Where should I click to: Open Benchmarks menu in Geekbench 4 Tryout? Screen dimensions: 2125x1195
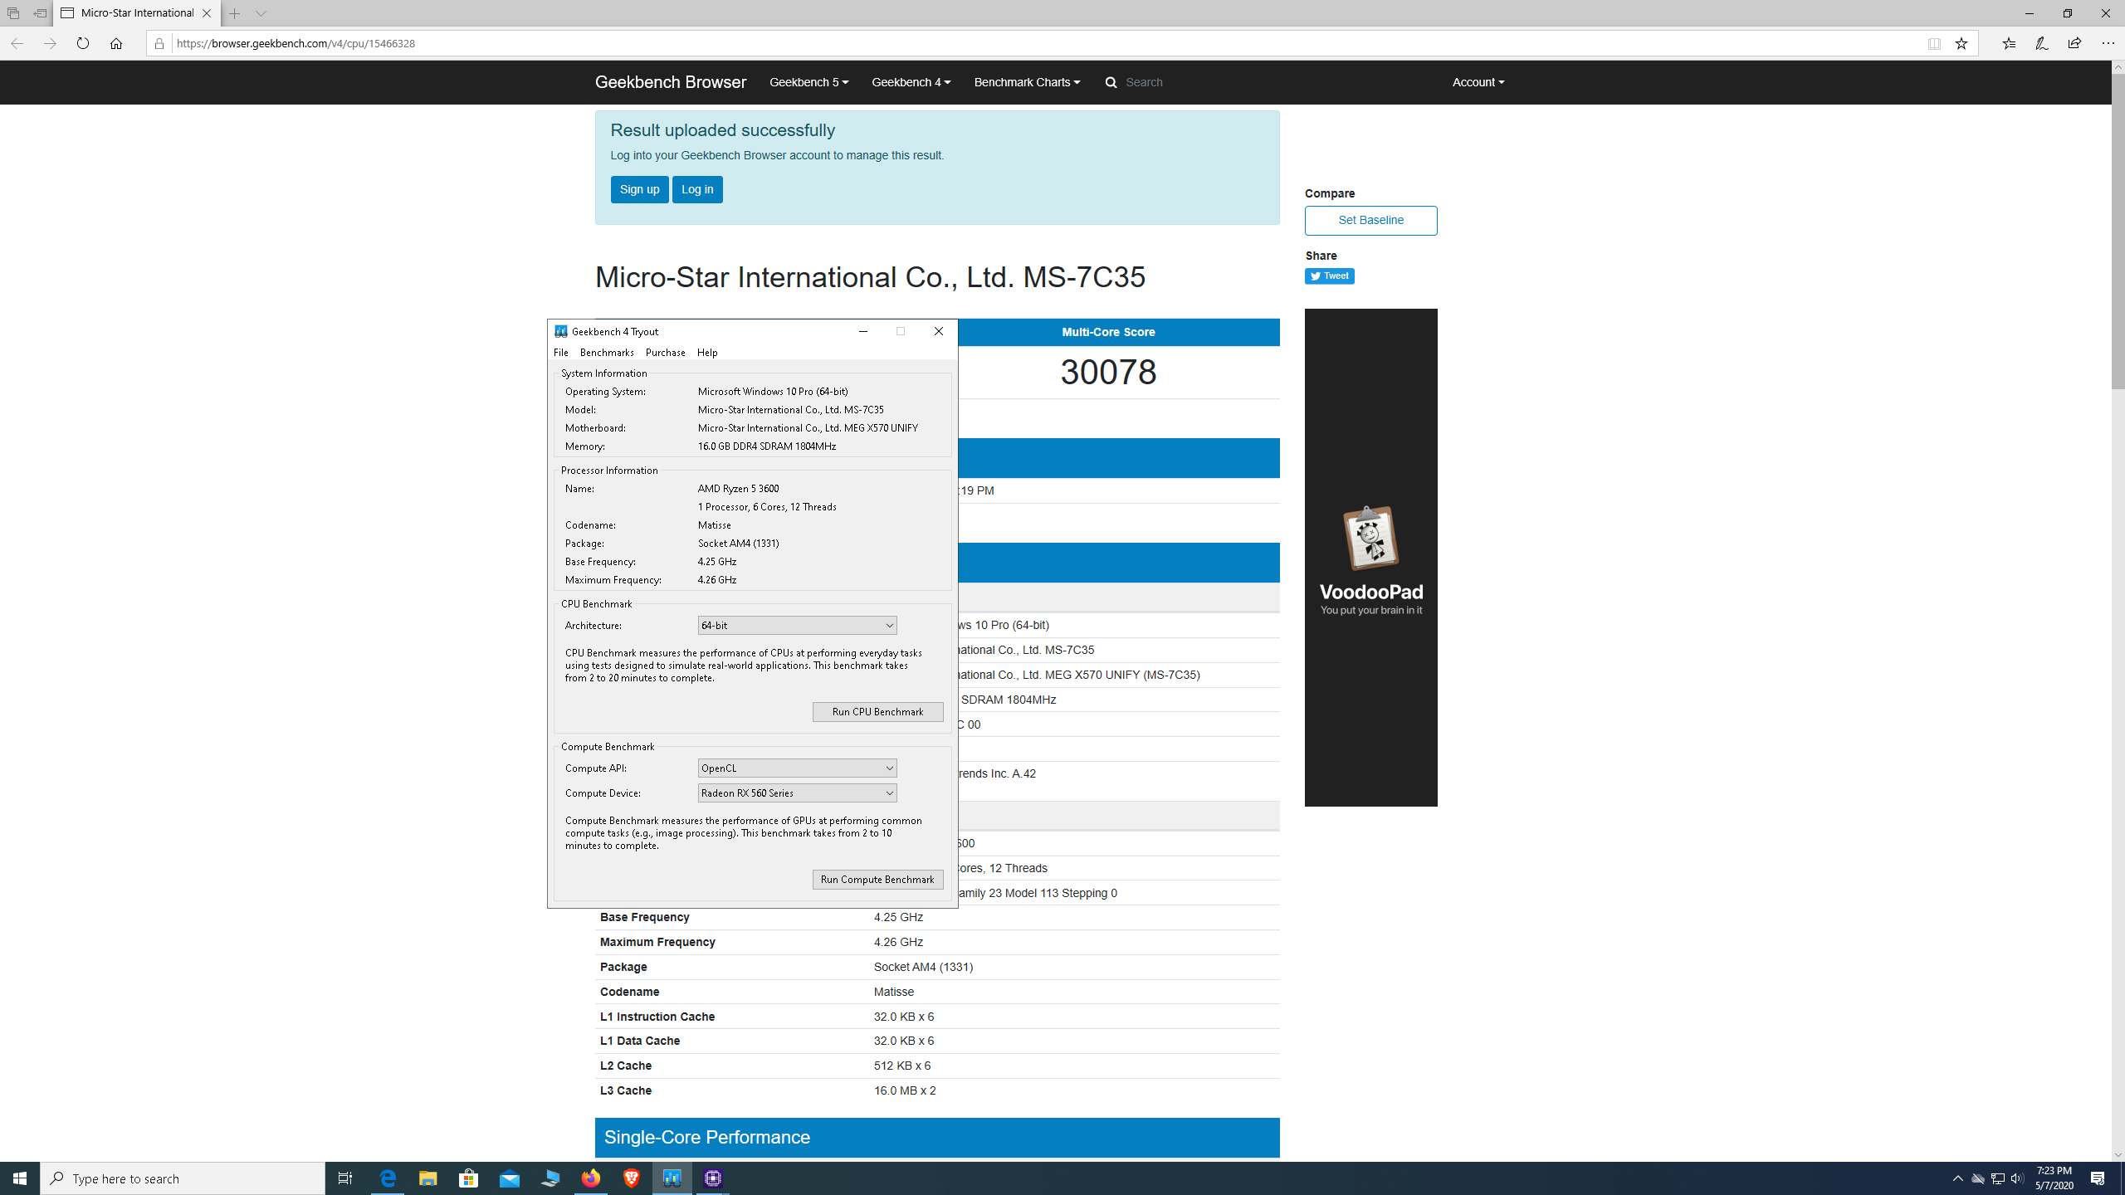point(607,353)
